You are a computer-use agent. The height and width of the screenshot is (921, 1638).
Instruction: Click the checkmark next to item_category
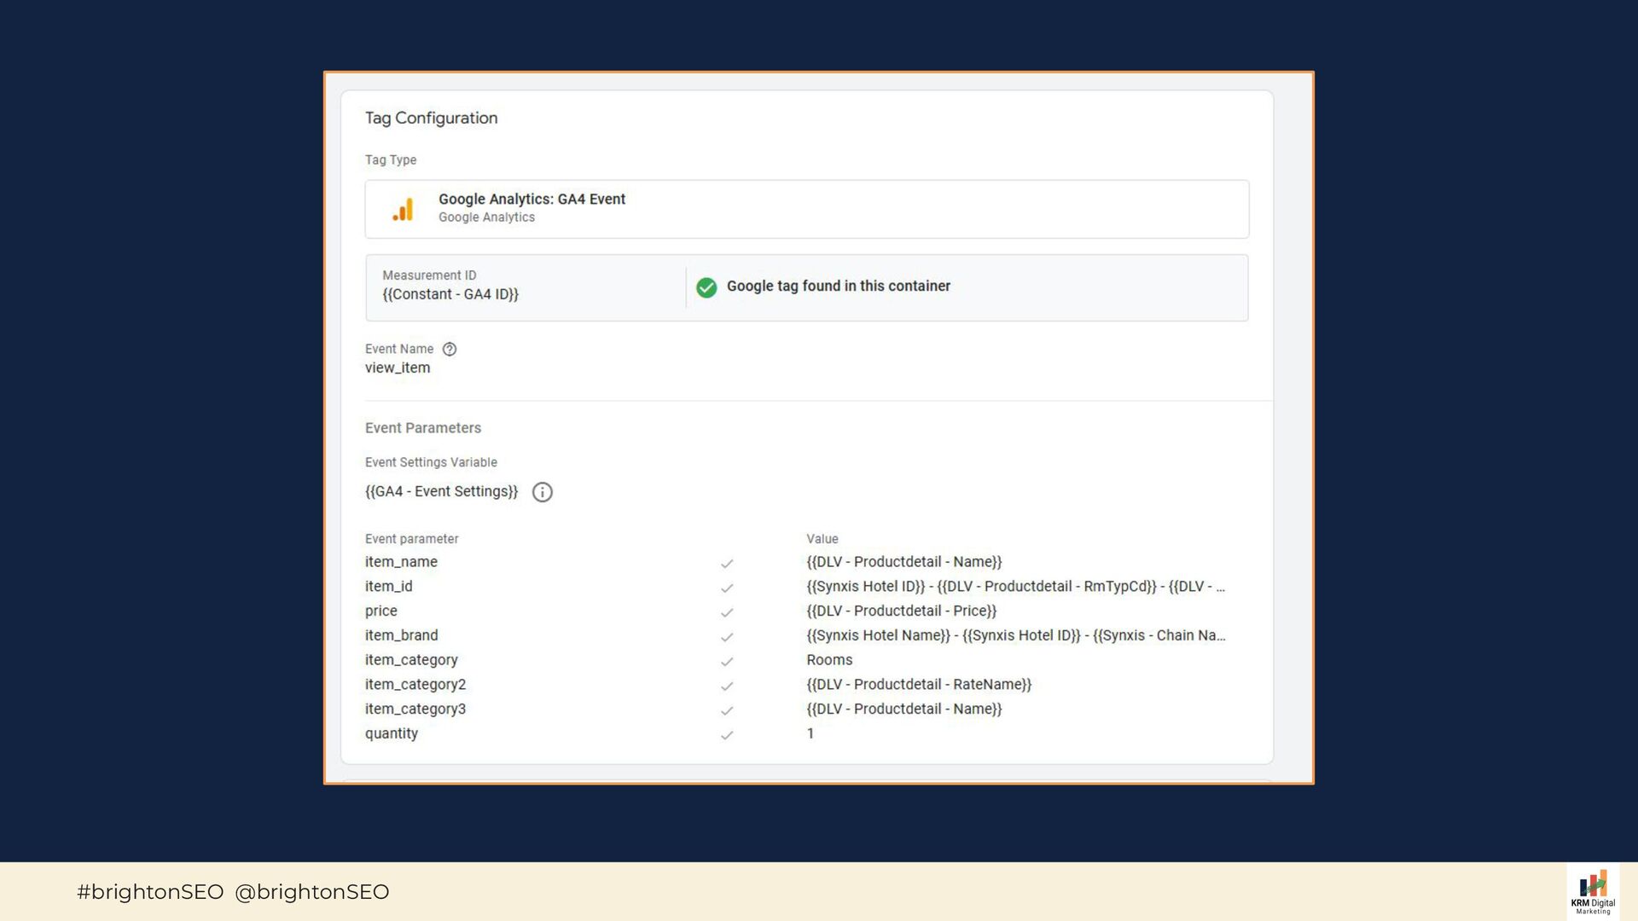[x=727, y=662]
